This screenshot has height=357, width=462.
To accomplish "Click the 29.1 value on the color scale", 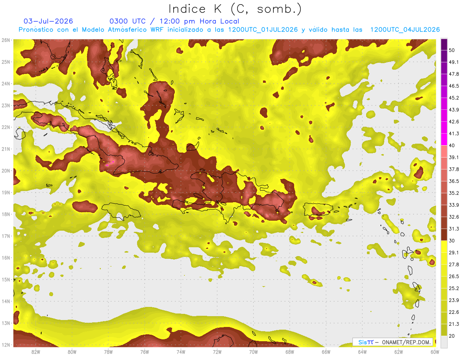I will 454,253.
